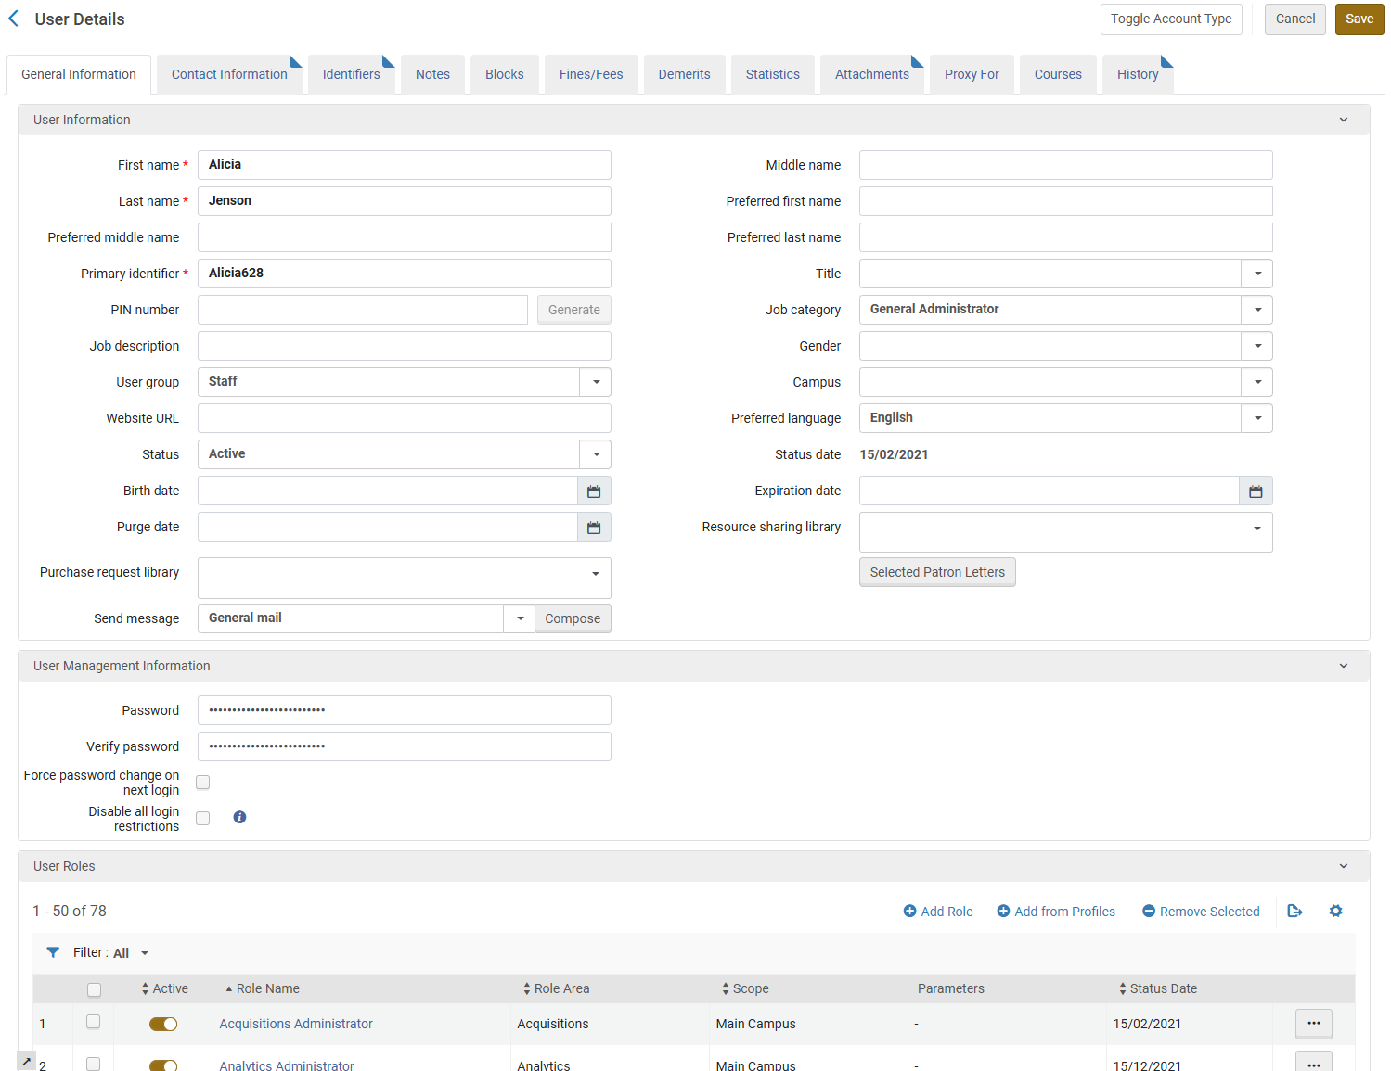This screenshot has height=1071, width=1391.
Task: Open the Send message type dropdown
Action: (x=520, y=618)
